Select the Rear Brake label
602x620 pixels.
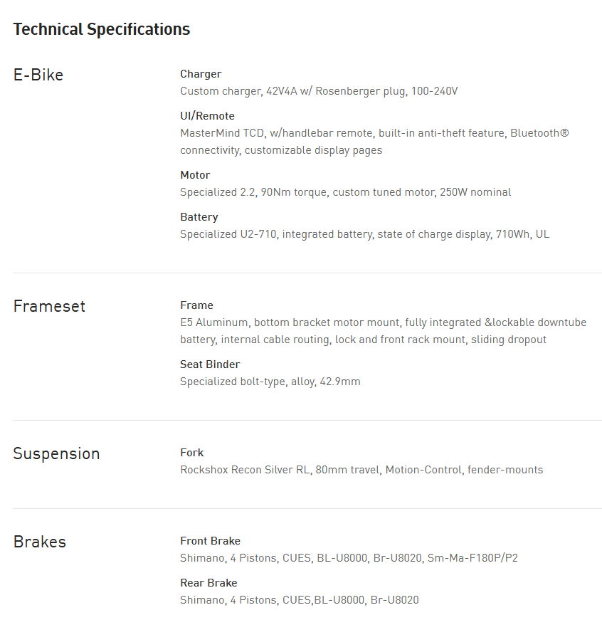coord(208,583)
